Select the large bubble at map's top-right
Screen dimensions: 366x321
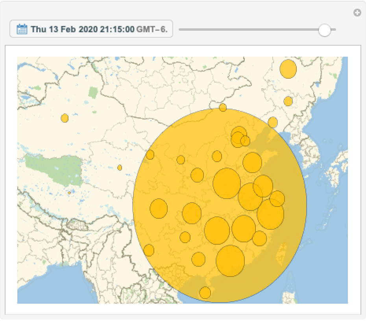coord(288,69)
